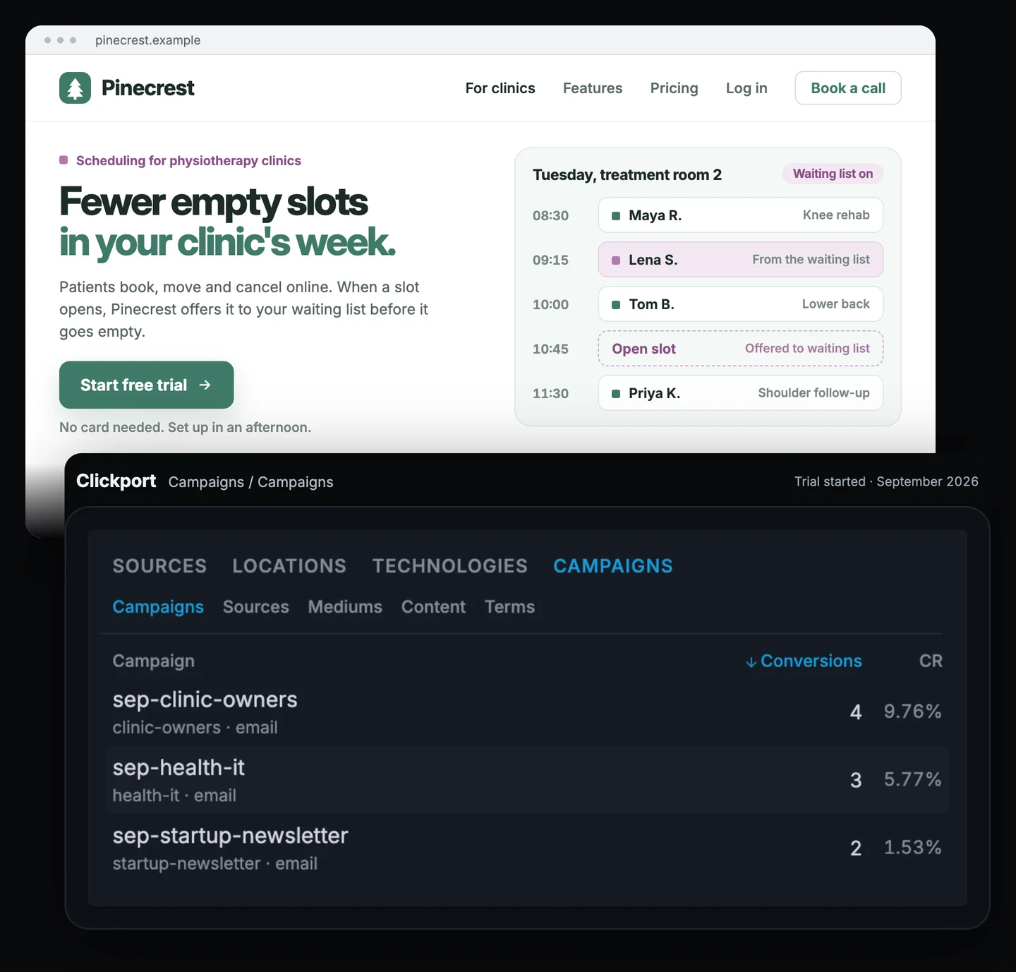
Task: Select the CAMPAIGNS top tab
Action: click(x=613, y=566)
